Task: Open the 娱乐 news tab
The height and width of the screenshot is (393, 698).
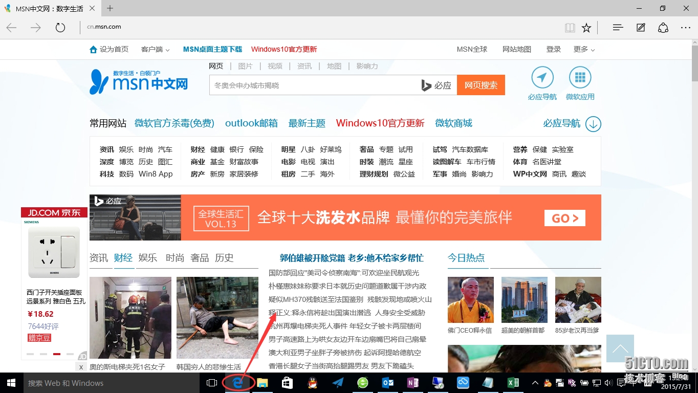Action: tap(148, 258)
